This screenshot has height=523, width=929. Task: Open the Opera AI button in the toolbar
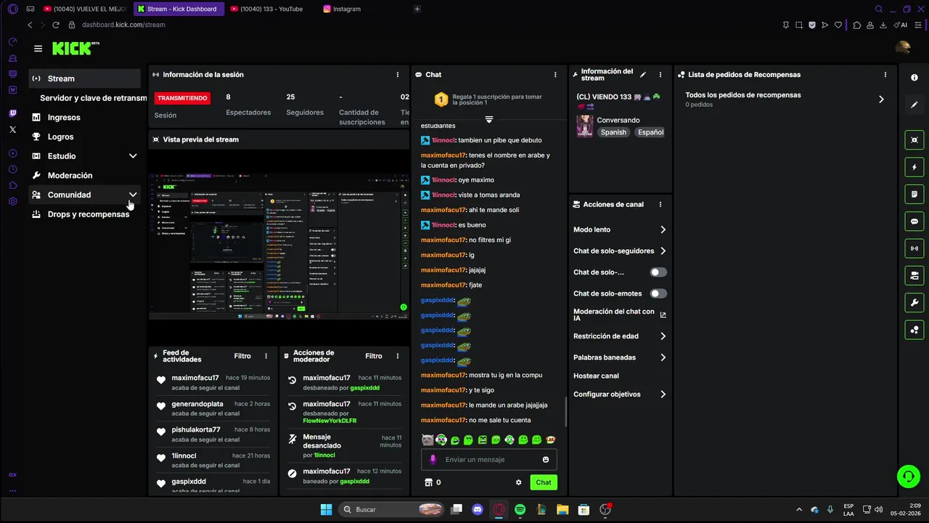tap(902, 25)
